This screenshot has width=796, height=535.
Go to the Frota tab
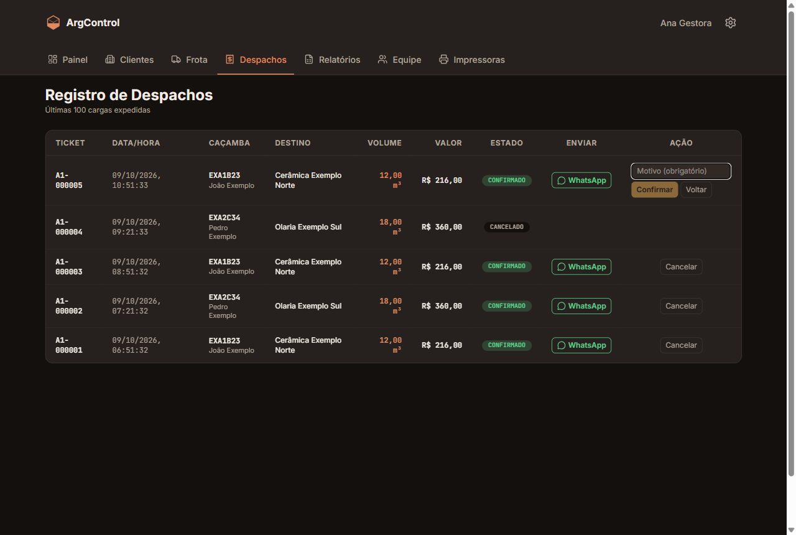(189, 60)
